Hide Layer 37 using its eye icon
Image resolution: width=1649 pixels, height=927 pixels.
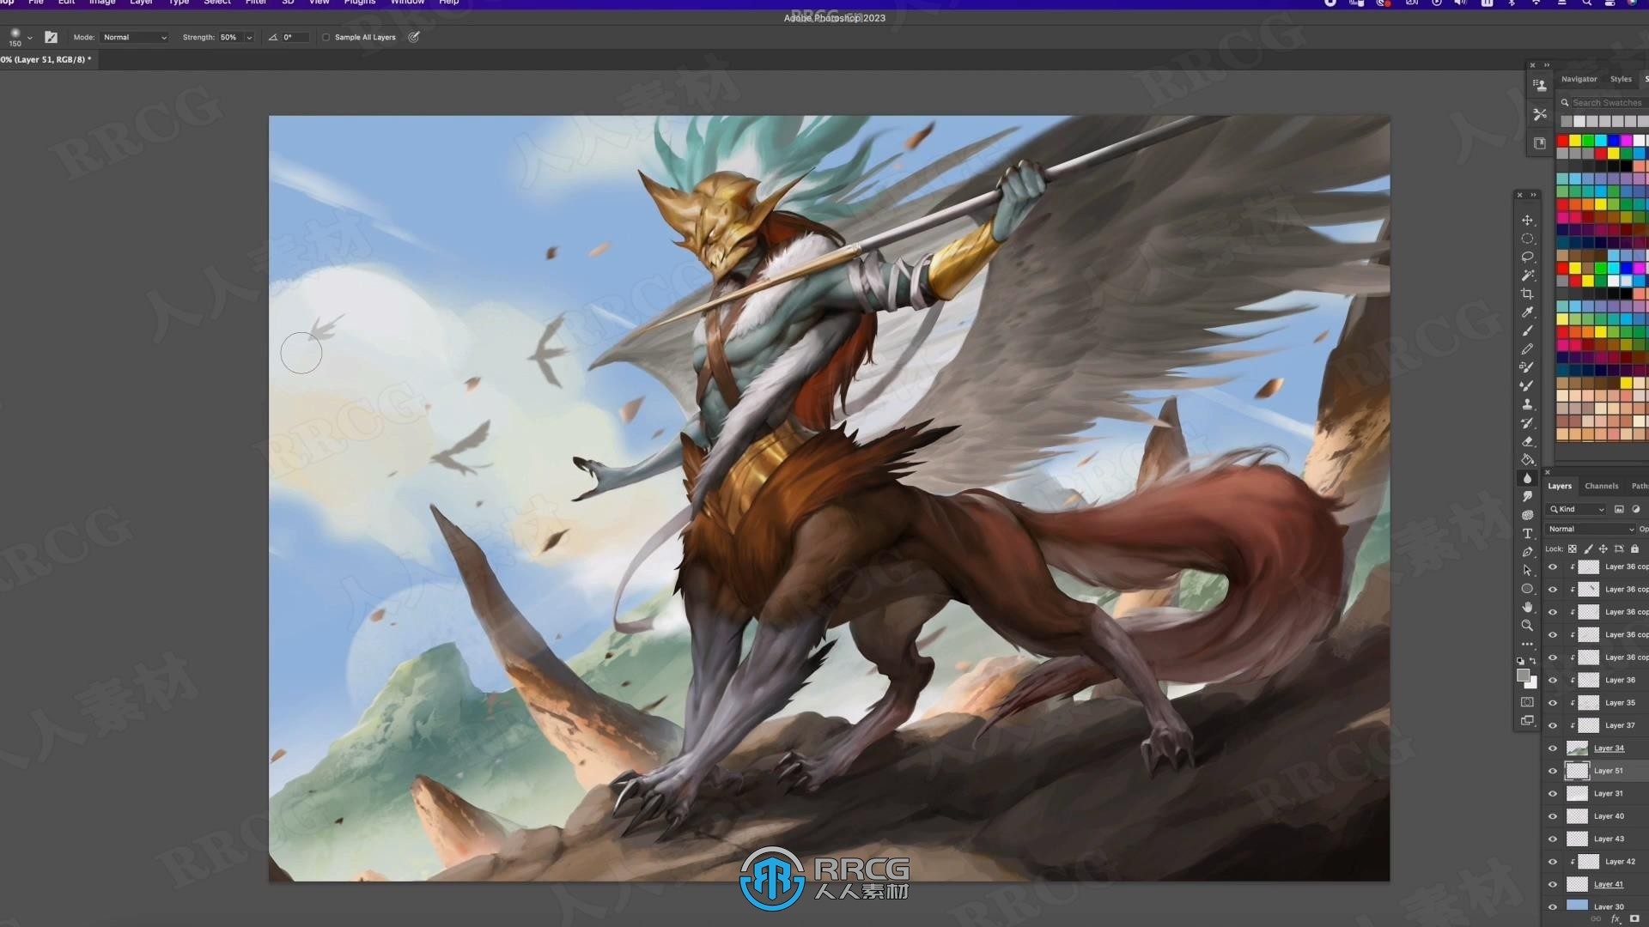[1552, 725]
